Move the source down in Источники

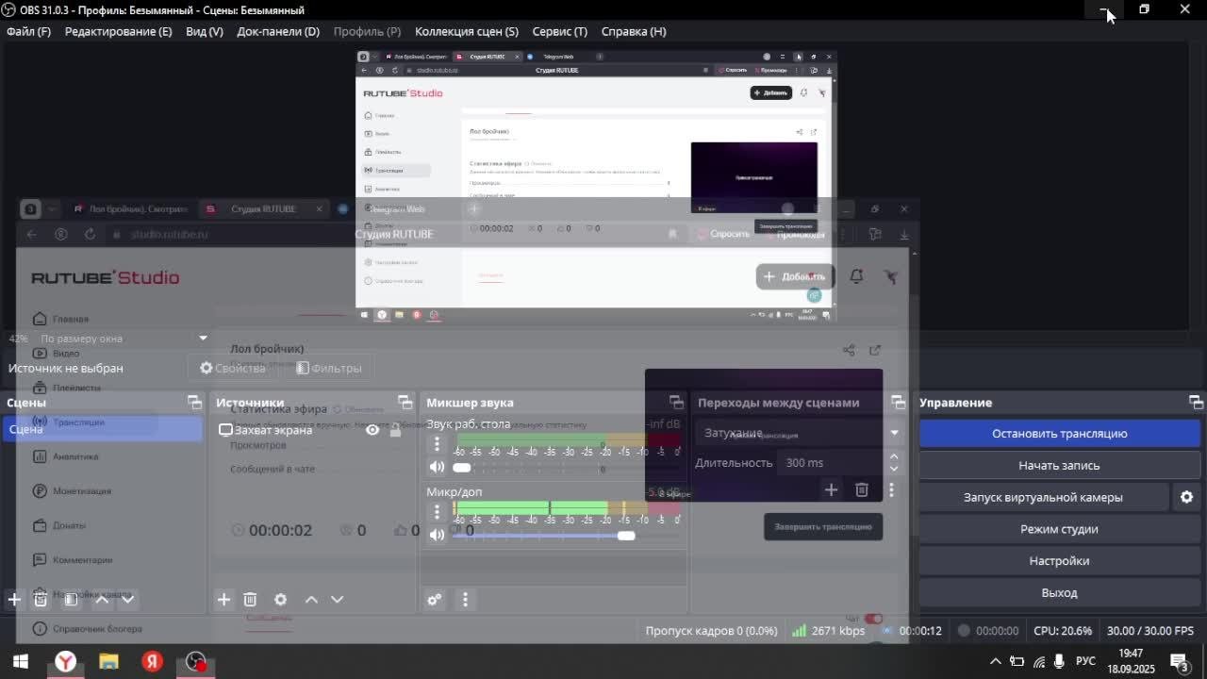pos(337,599)
